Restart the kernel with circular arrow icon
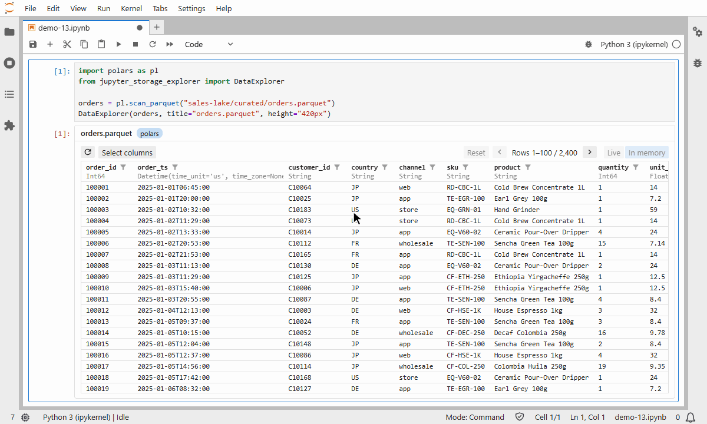Viewport: 707px width, 424px height. pyautogui.click(x=153, y=44)
